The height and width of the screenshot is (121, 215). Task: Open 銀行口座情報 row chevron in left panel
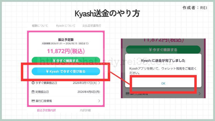(x=99, y=101)
